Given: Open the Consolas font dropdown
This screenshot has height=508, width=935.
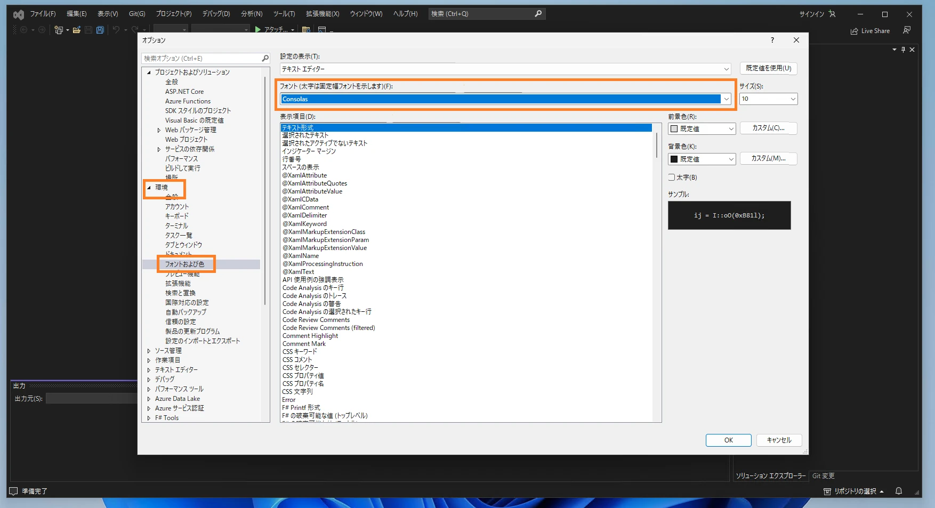Looking at the screenshot, I should tap(726, 99).
